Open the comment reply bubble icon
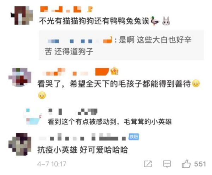This screenshot has height=175, width=212. tap(167, 164)
